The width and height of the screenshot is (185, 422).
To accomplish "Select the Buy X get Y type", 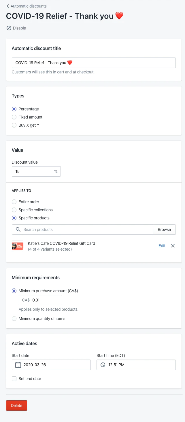I will pyautogui.click(x=14, y=125).
